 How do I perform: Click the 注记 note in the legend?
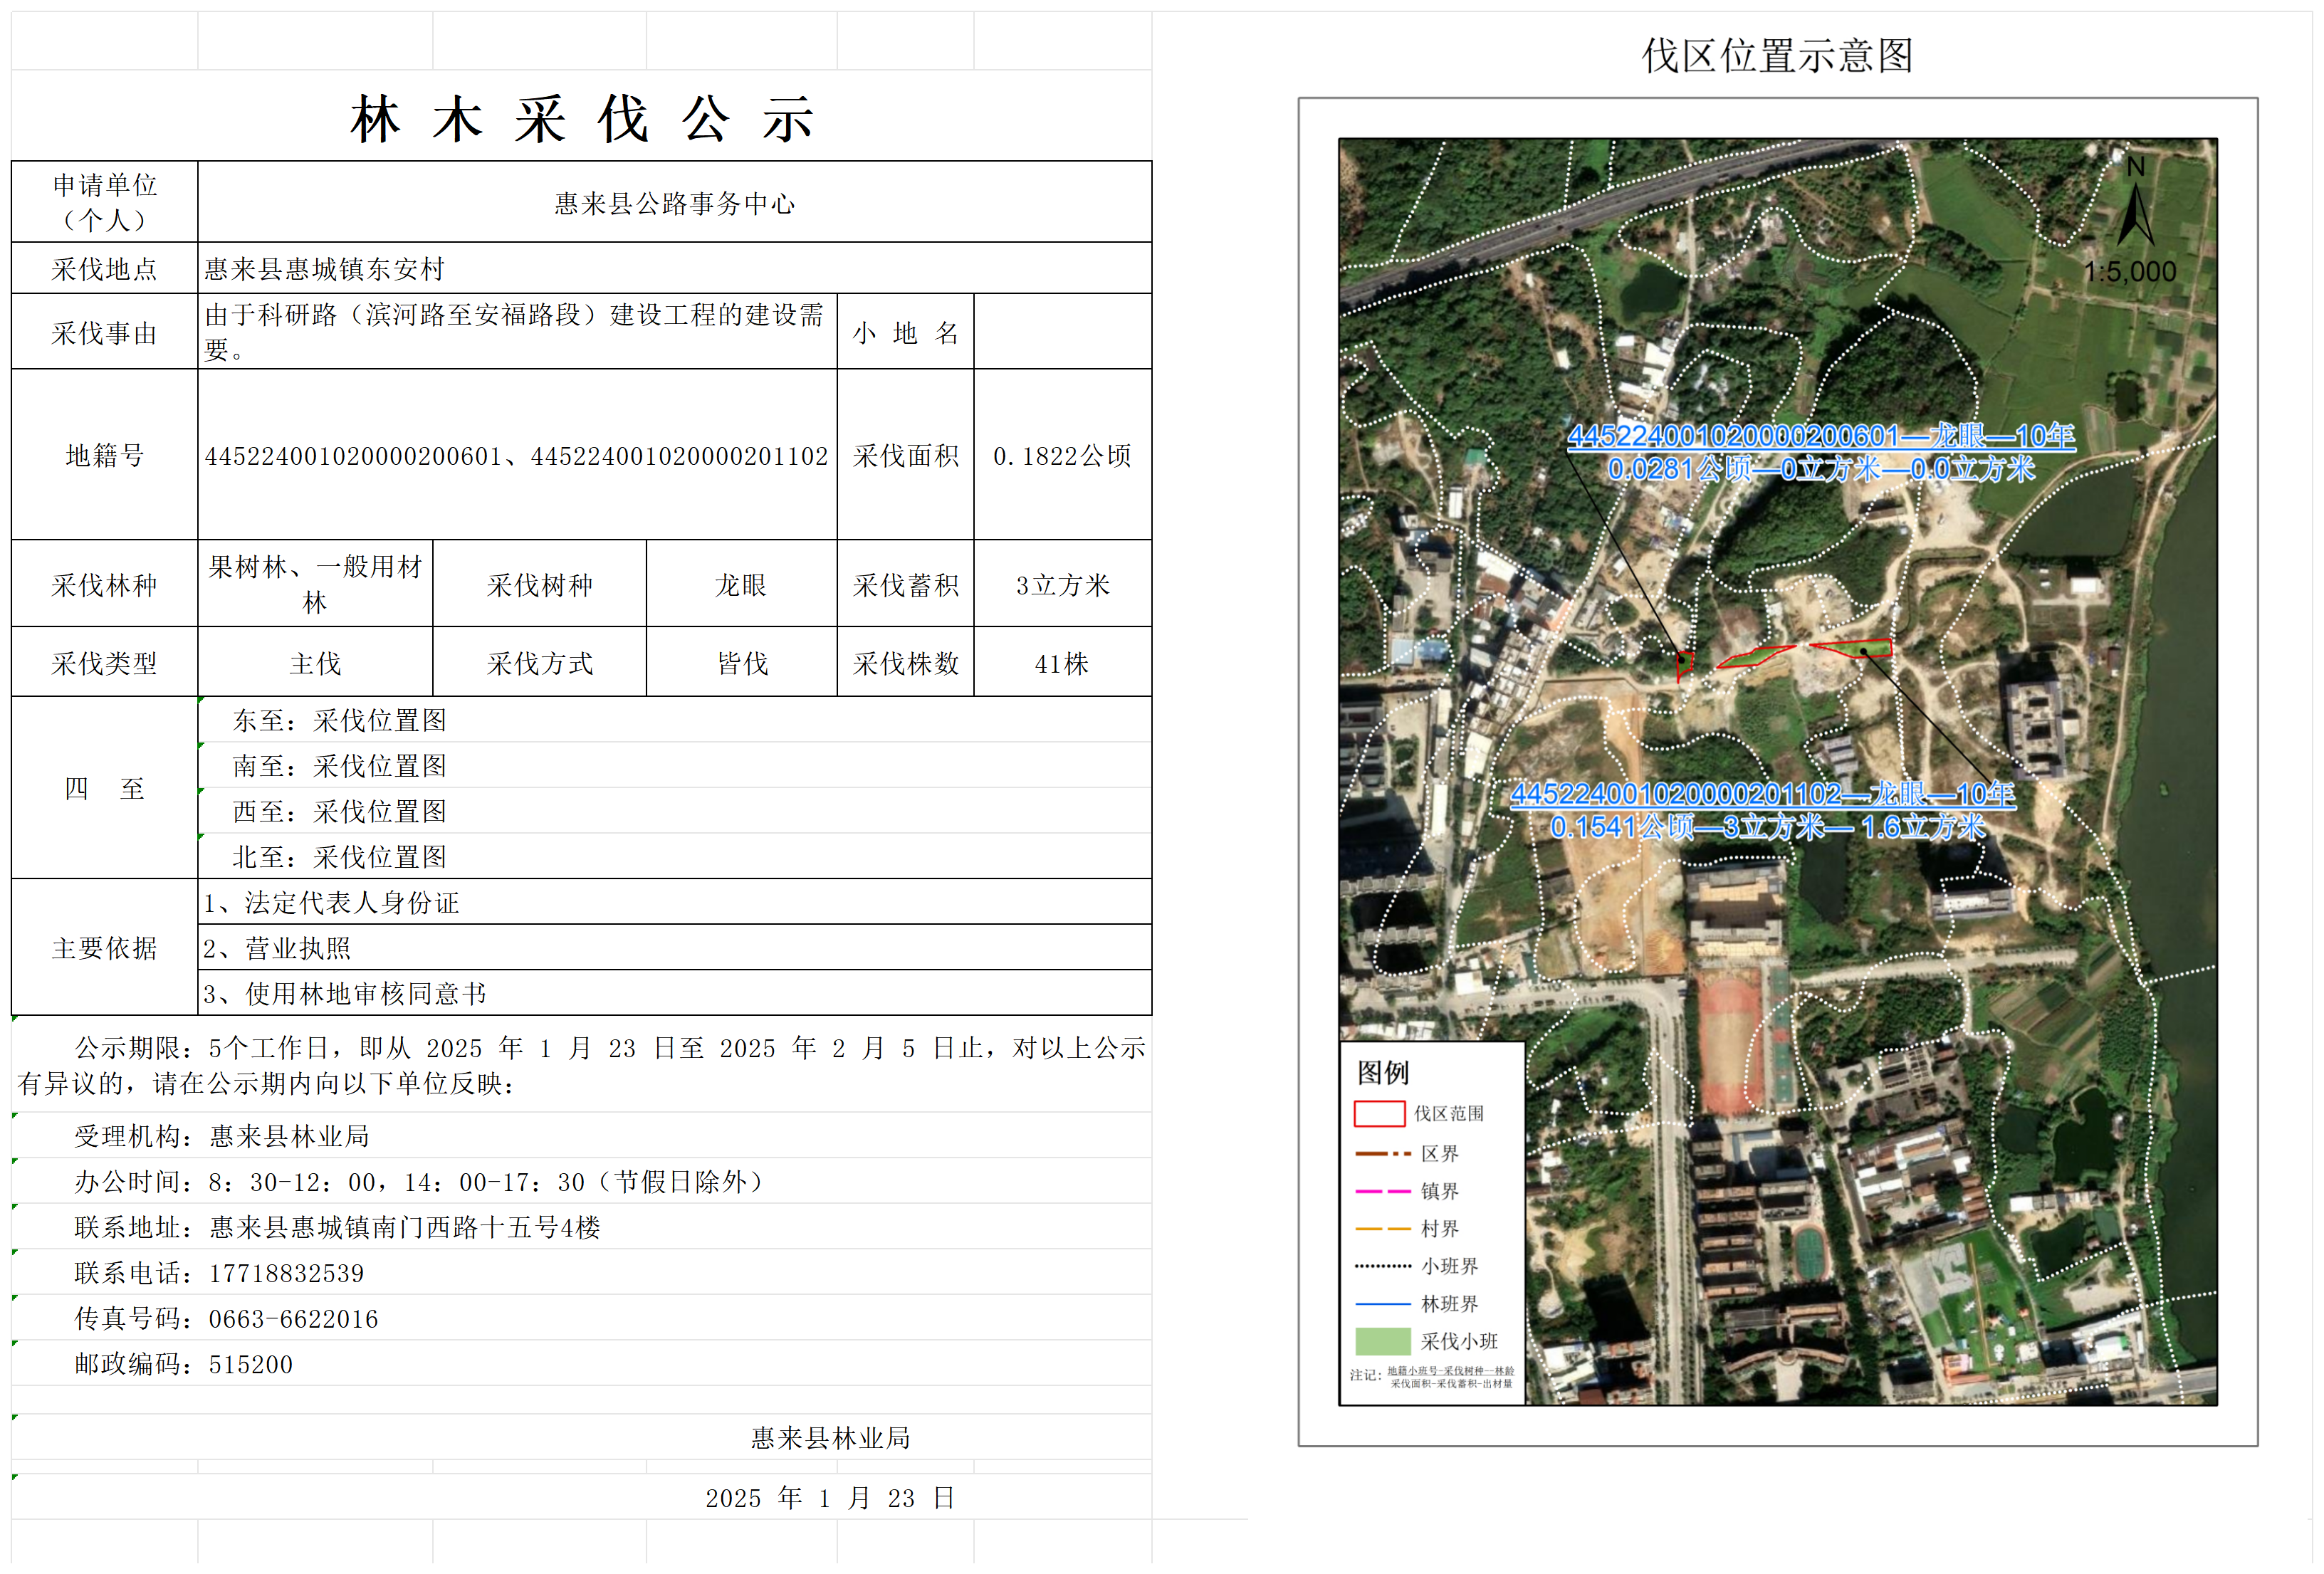tap(1432, 1376)
